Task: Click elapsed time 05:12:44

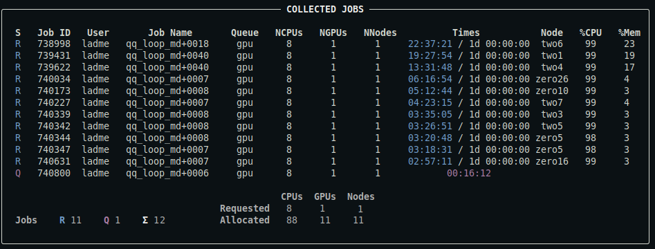Action: (430, 91)
